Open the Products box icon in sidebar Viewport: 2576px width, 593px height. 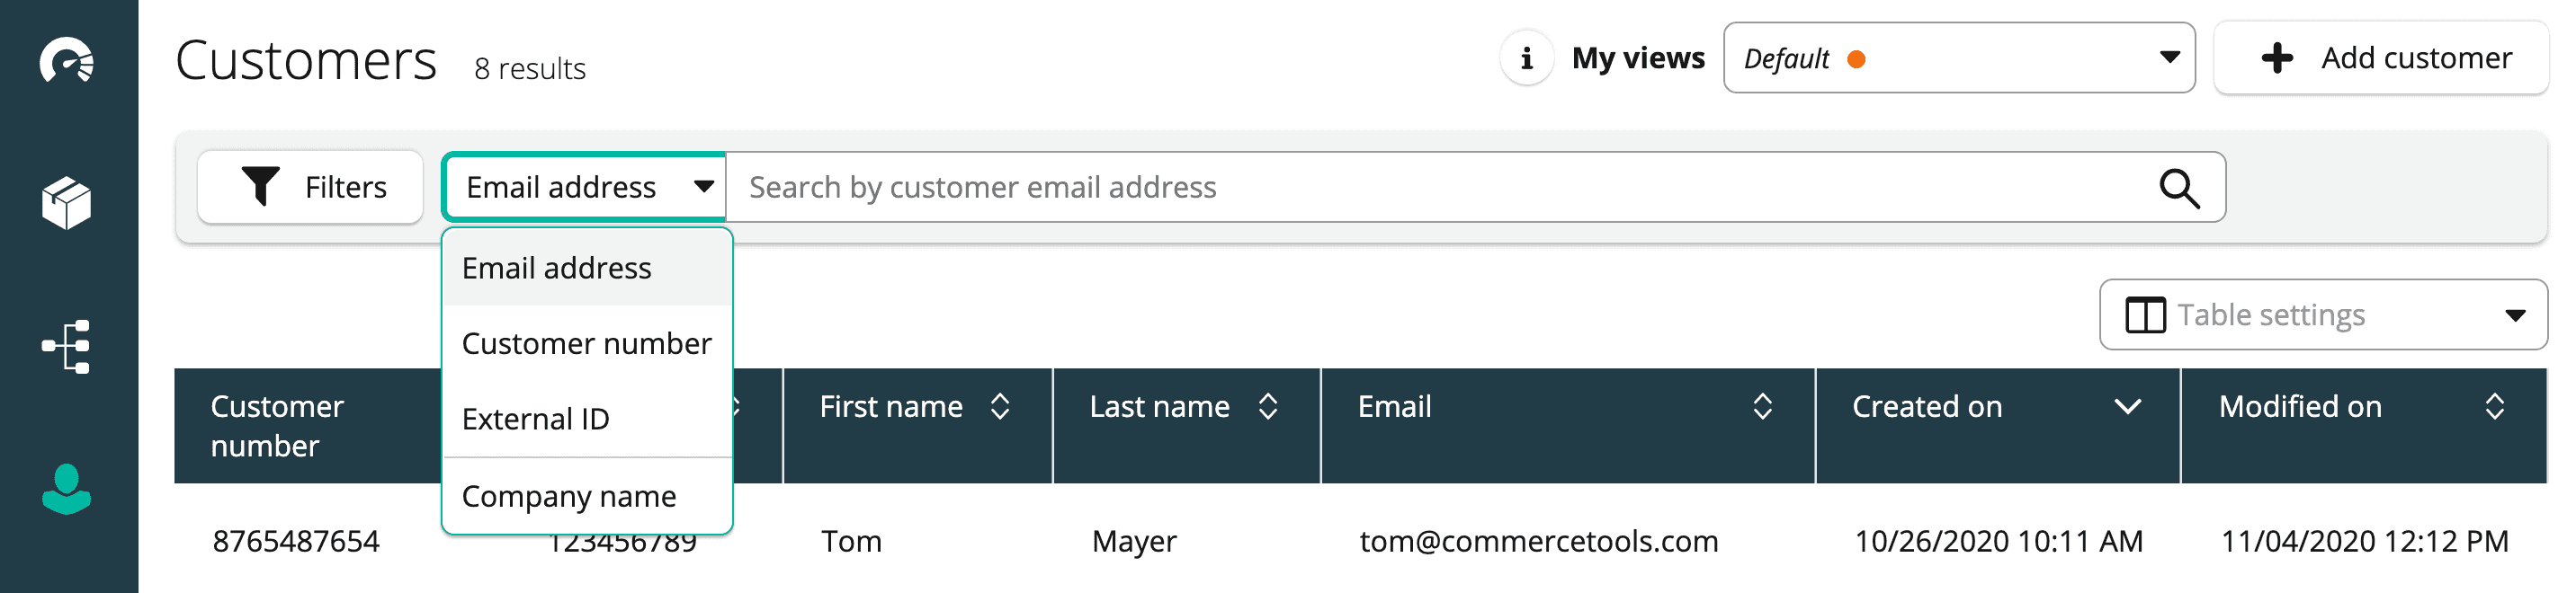point(67,203)
